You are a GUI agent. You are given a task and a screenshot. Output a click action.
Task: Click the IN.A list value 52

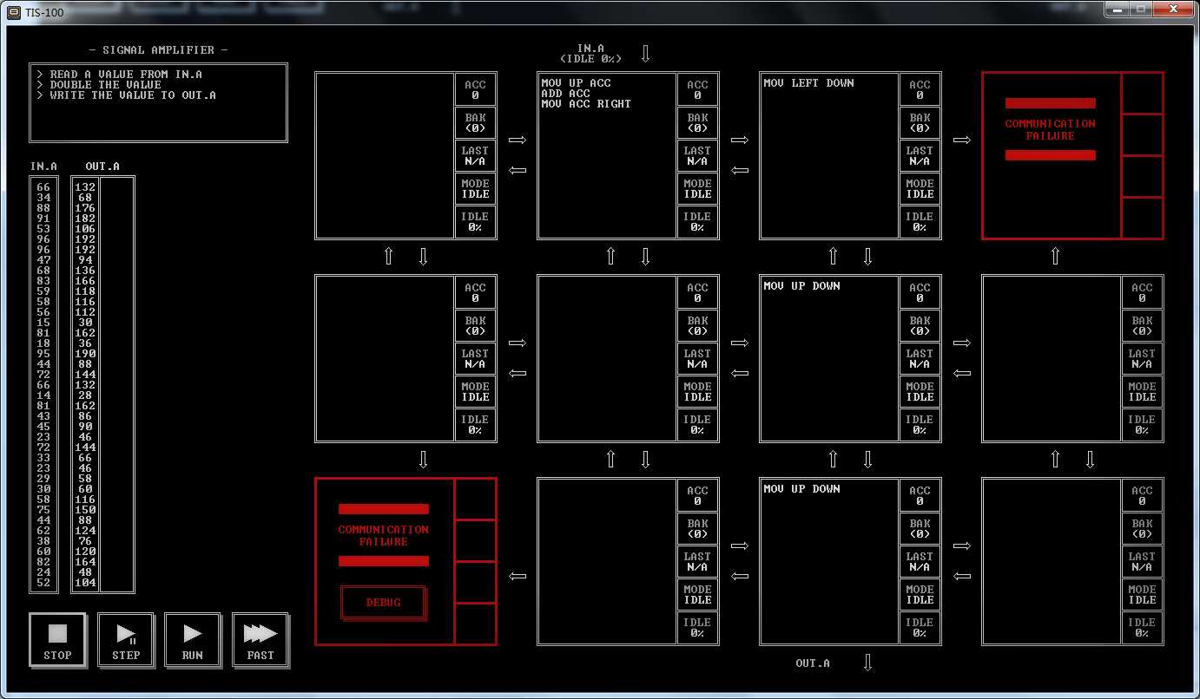coord(43,583)
